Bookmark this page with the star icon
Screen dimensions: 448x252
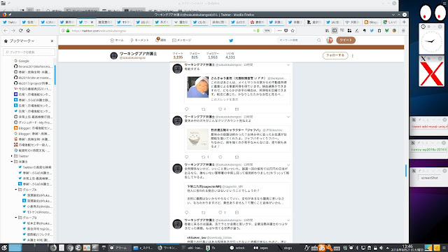point(293,31)
